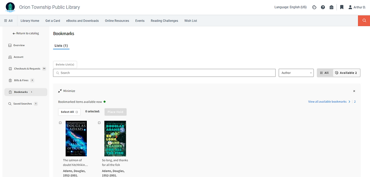
Task: Focus the bookmarks Search field
Action: click(x=164, y=73)
